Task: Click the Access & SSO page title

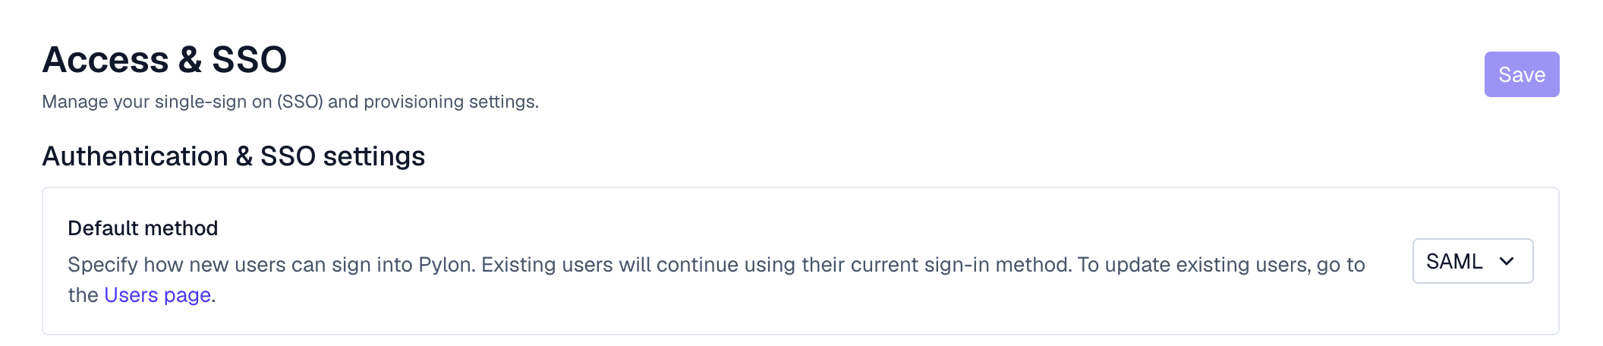Action: (165, 59)
